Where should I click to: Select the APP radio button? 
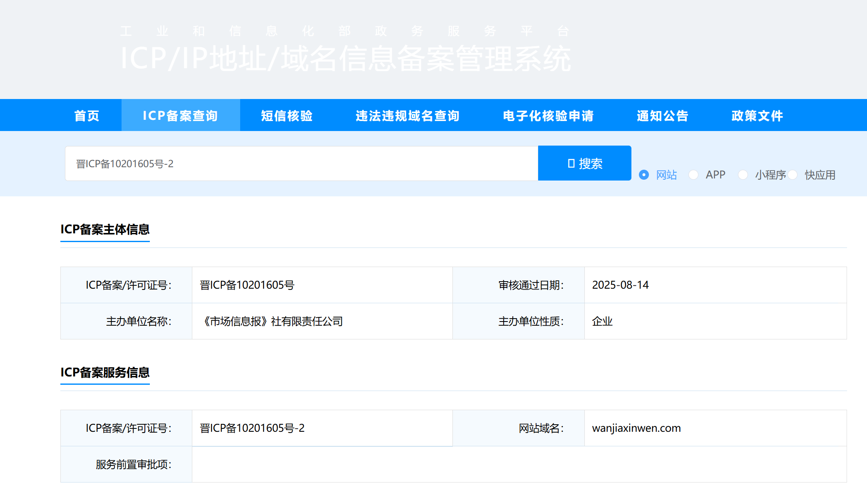coord(693,175)
